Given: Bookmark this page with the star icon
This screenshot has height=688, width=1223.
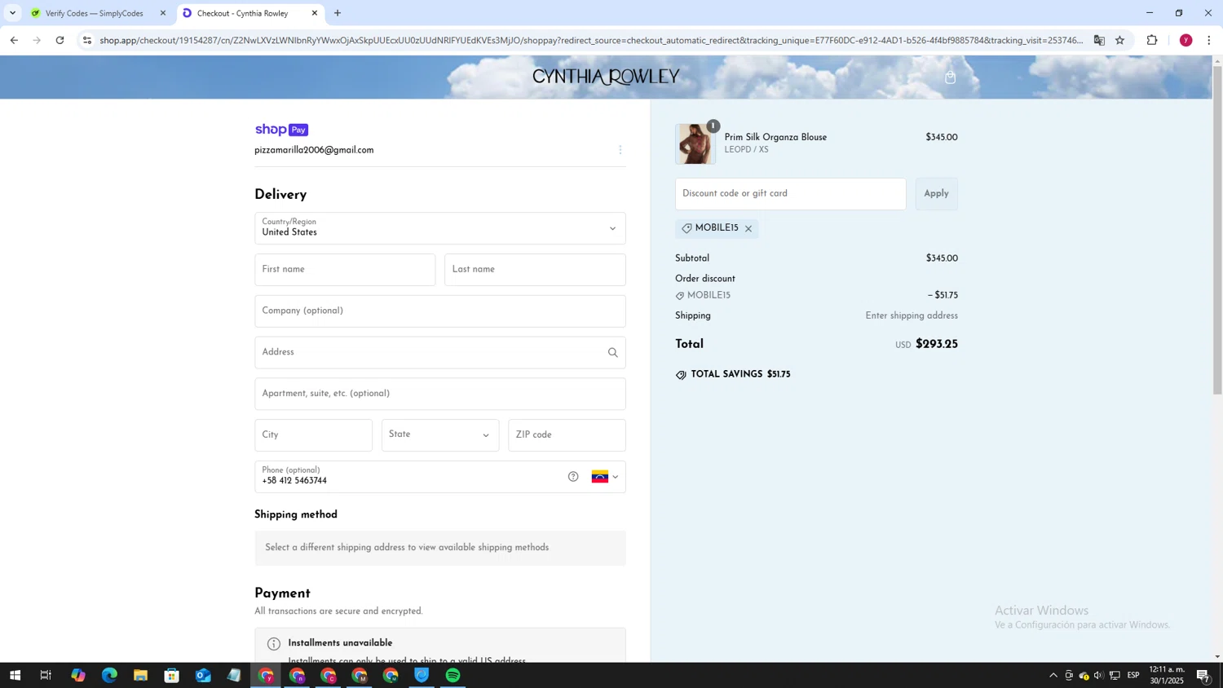Looking at the screenshot, I should click(1120, 40).
